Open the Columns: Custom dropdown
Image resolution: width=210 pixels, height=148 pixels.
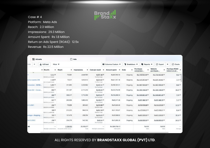pyautogui.click(x=112, y=64)
